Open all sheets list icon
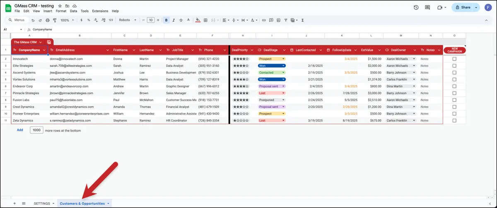The image size is (497, 208). 24,203
